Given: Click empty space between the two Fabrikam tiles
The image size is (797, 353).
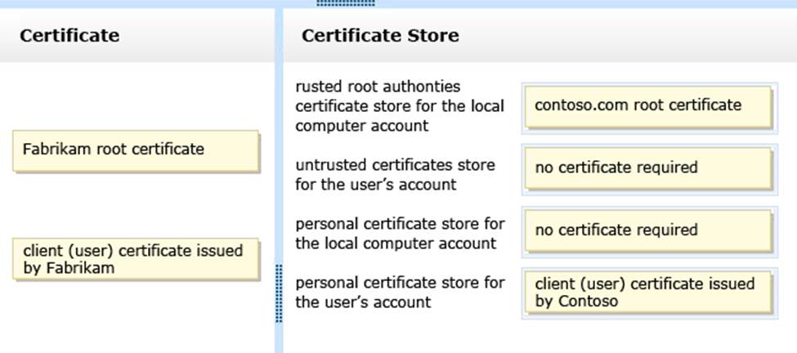Looking at the screenshot, I should (136, 204).
